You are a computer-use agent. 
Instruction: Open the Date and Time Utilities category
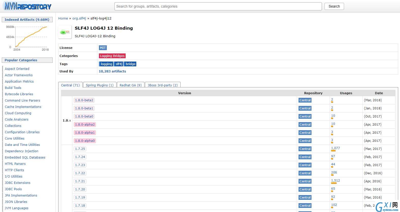click(22, 145)
